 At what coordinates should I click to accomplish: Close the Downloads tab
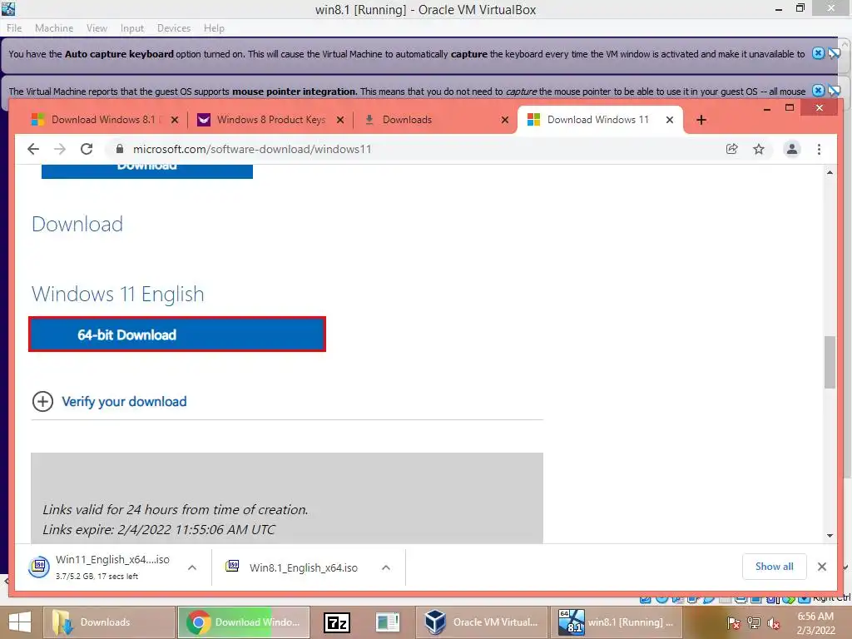[505, 120]
